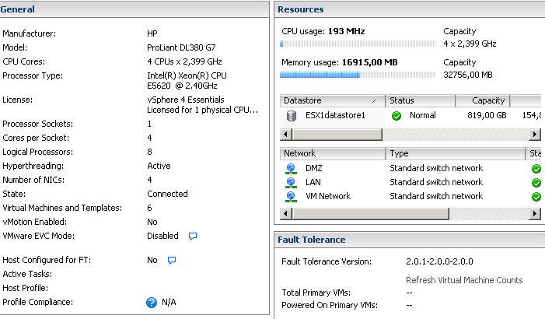Click the network Type column header
545x319 pixels.
point(455,153)
